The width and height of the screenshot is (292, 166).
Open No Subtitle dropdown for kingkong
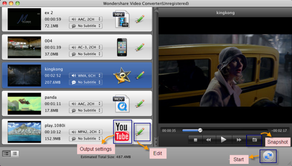coord(86,82)
